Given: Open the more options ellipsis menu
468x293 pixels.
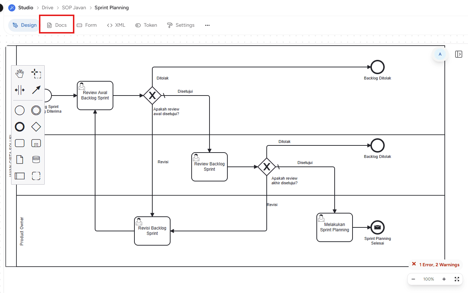Looking at the screenshot, I should pyautogui.click(x=207, y=25).
